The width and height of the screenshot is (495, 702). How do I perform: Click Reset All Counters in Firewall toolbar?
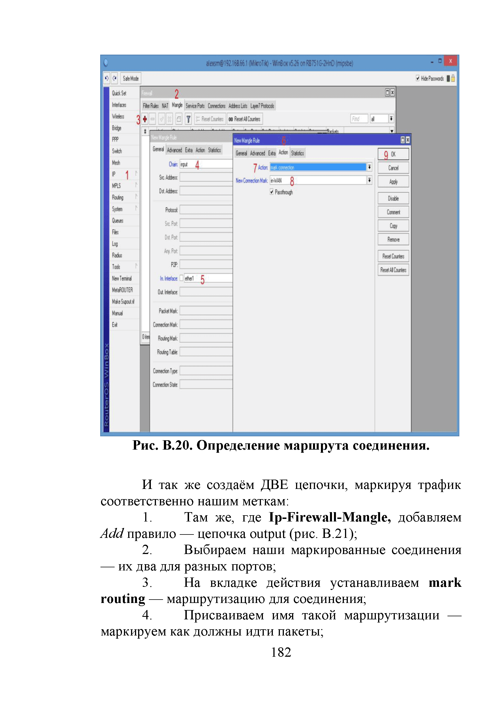pyautogui.click(x=245, y=119)
